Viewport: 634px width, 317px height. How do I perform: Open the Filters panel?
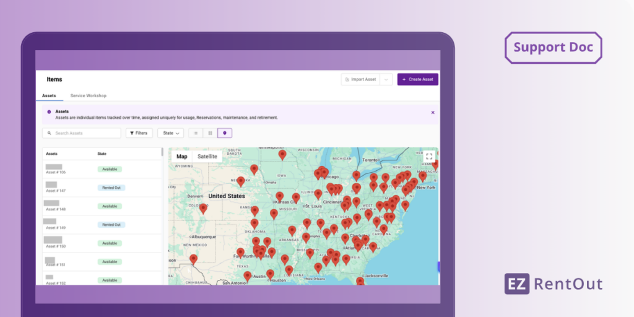tap(139, 133)
